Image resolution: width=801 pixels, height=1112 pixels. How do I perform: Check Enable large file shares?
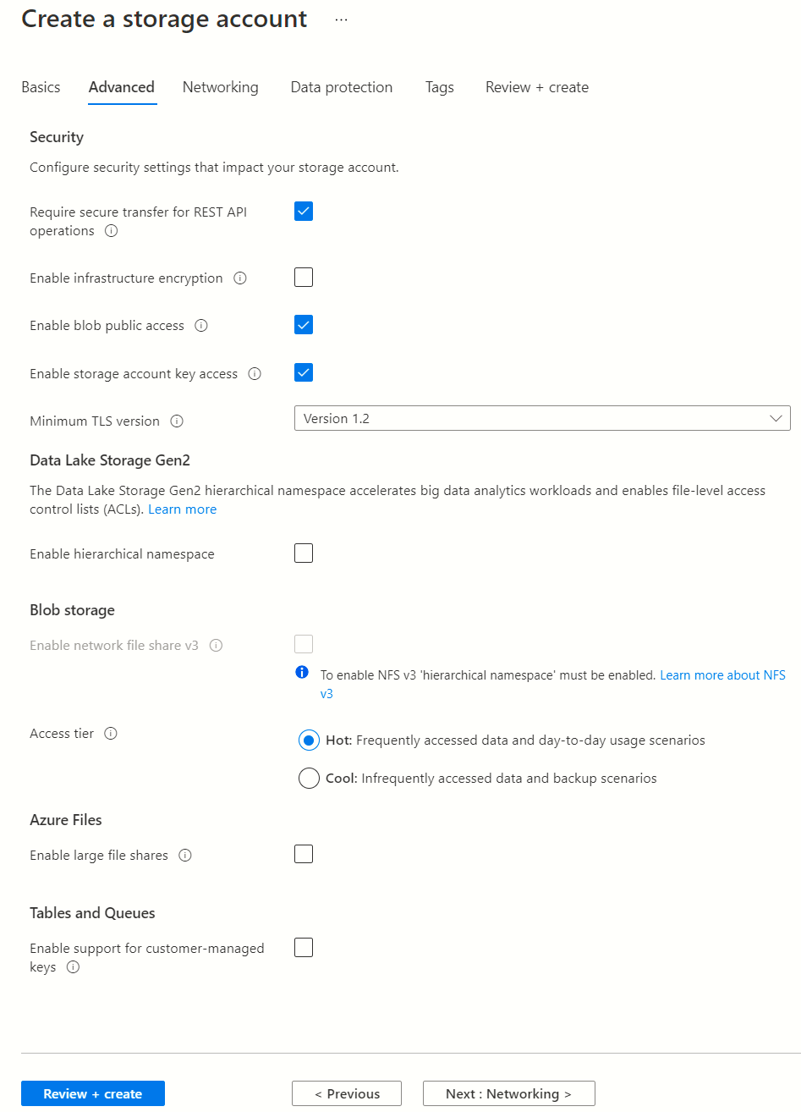[x=304, y=855]
